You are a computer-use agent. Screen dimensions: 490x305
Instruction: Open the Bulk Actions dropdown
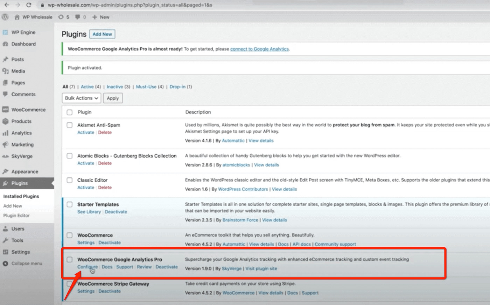(82, 98)
